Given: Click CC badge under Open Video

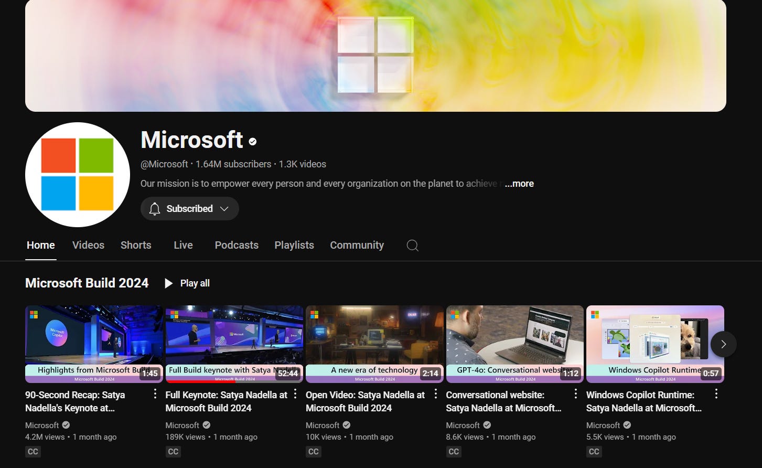Looking at the screenshot, I should click(x=314, y=452).
